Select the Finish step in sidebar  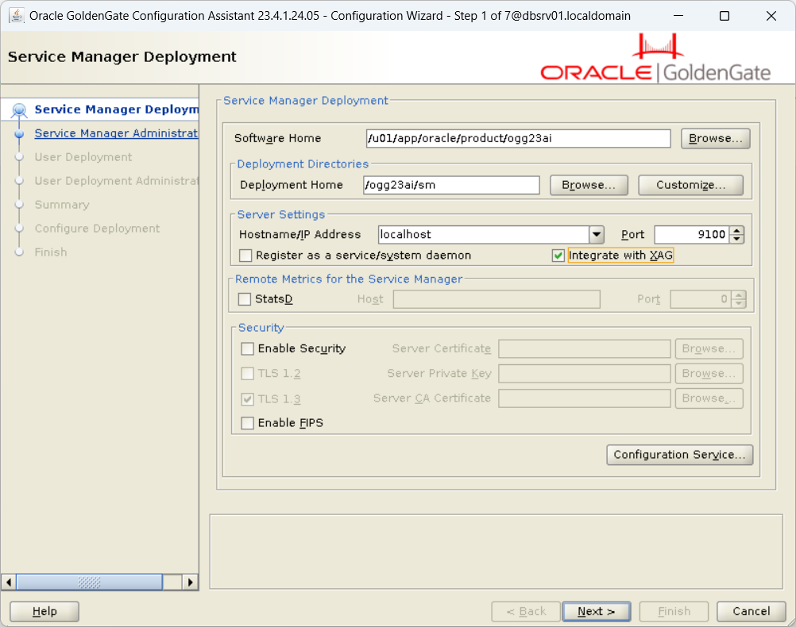tap(51, 252)
